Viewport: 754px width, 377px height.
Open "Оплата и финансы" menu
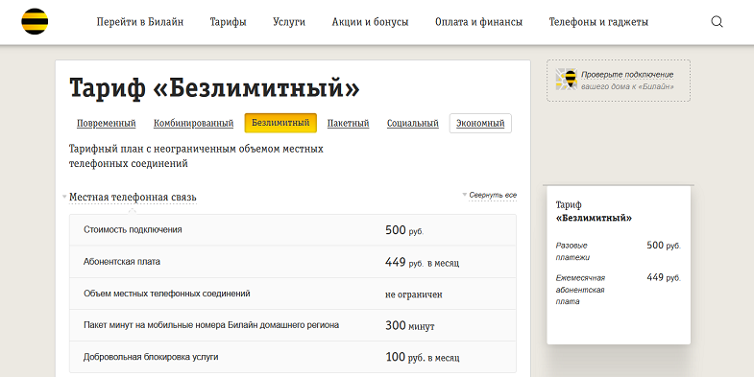pos(478,22)
